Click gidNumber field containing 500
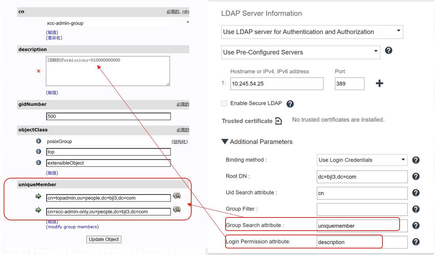 point(108,116)
